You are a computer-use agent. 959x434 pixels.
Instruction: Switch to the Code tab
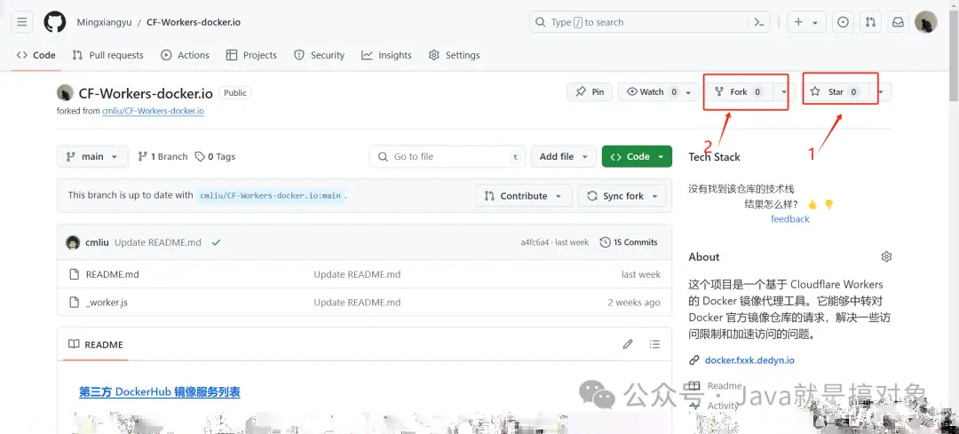click(x=36, y=55)
